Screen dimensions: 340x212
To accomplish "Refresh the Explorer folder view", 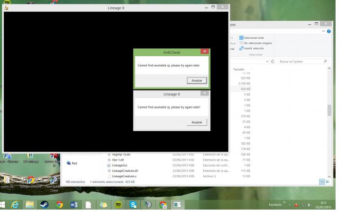I will tap(273, 61).
